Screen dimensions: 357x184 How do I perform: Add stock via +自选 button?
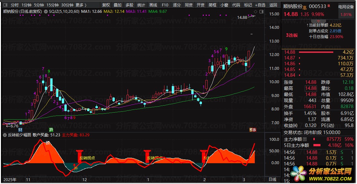[260, 5]
